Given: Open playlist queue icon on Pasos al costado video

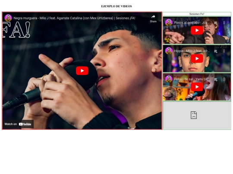Looking at the screenshot, I should click(x=216, y=23).
